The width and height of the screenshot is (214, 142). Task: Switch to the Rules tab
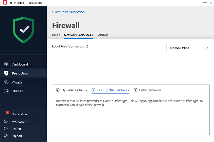[56, 35]
